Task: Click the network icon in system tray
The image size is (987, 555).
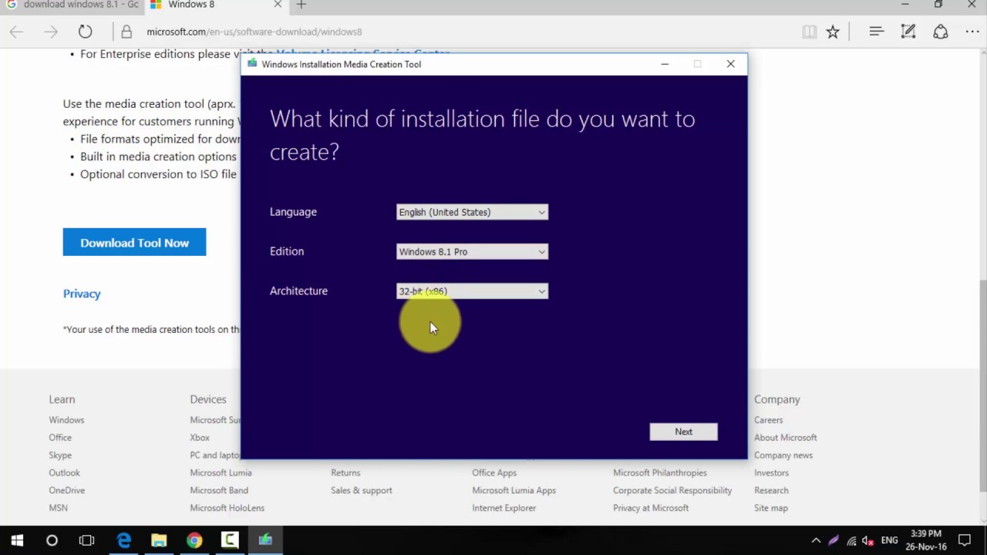Action: click(x=851, y=540)
